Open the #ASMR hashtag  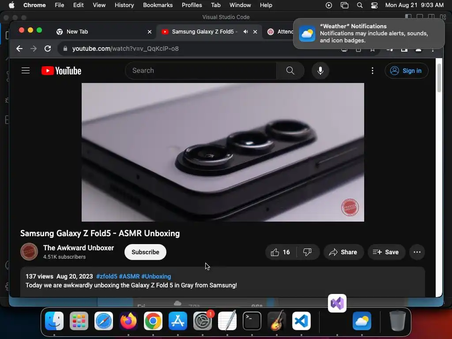coord(129,276)
